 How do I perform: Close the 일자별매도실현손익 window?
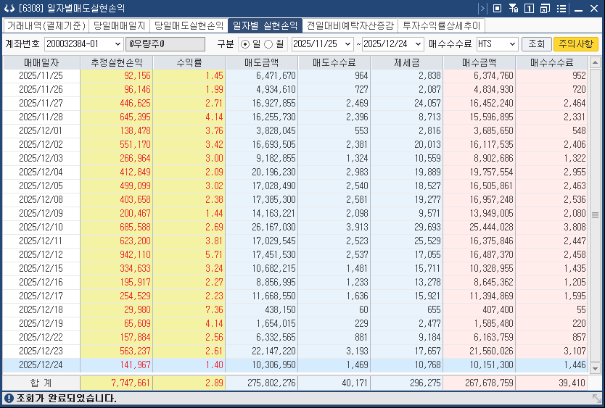coord(594,8)
